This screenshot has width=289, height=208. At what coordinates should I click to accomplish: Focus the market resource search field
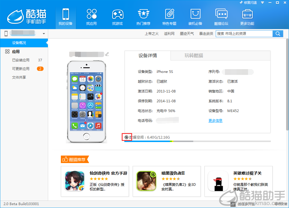(x=244, y=34)
